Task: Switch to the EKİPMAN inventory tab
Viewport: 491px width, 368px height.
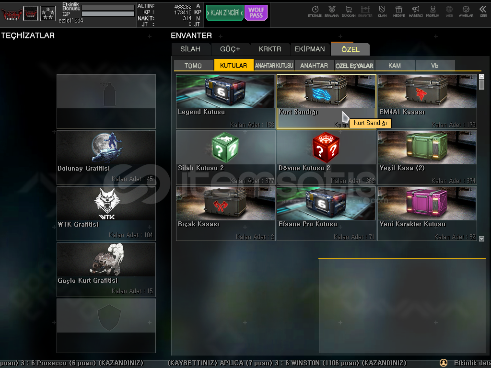Action: point(310,49)
